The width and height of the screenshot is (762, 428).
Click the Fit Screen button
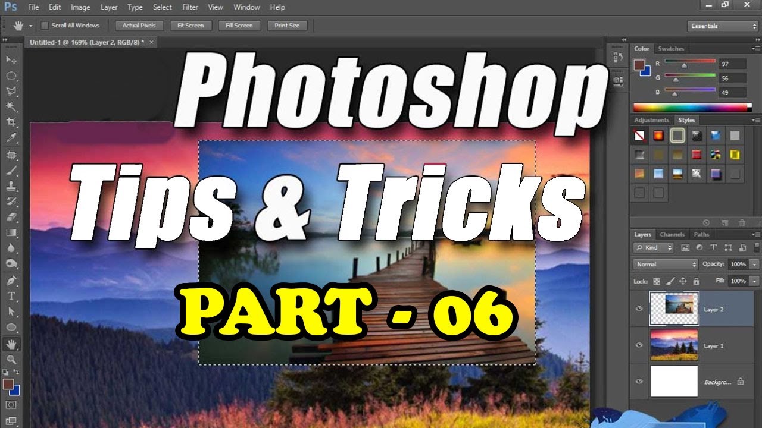(x=190, y=26)
